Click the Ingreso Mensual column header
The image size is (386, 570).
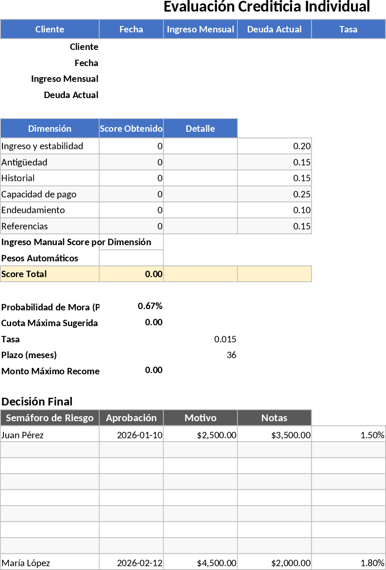point(200,29)
